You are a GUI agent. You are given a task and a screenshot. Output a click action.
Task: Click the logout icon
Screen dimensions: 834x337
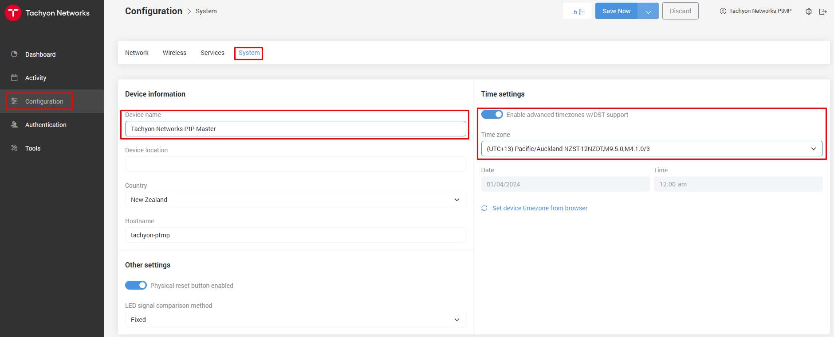point(823,12)
